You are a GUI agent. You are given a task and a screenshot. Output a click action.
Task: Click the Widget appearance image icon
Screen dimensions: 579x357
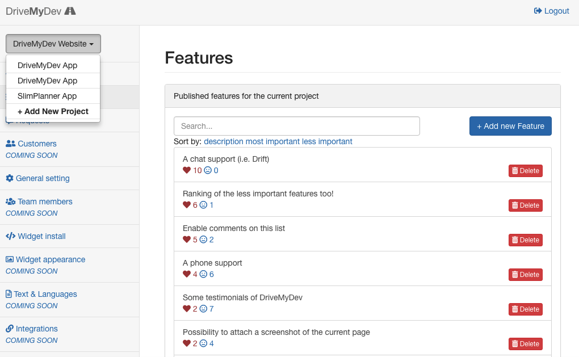(x=11, y=259)
